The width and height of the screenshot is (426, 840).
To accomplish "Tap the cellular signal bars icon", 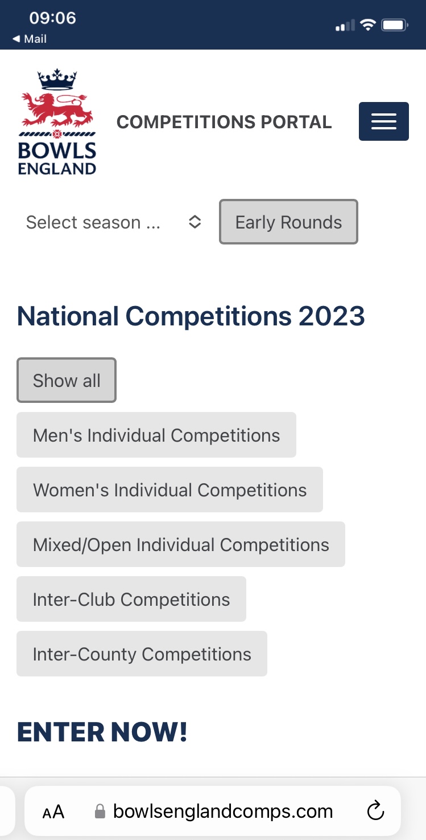I will [345, 25].
